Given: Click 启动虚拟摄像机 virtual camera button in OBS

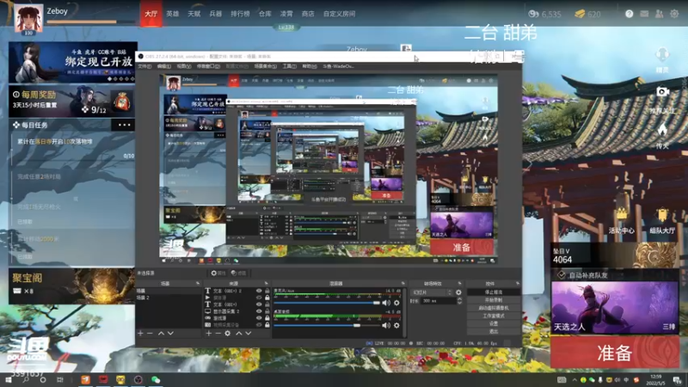Looking at the screenshot, I should [x=493, y=308].
